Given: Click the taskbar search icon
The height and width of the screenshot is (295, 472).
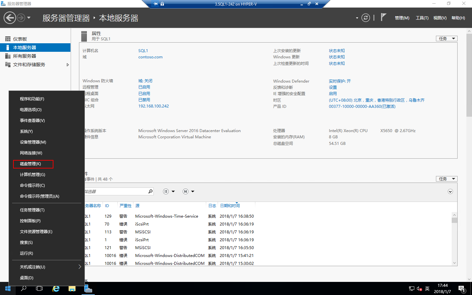Looking at the screenshot, I should pos(24,288).
